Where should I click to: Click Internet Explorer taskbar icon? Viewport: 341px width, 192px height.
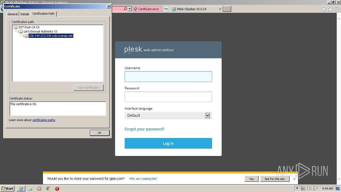21,189
